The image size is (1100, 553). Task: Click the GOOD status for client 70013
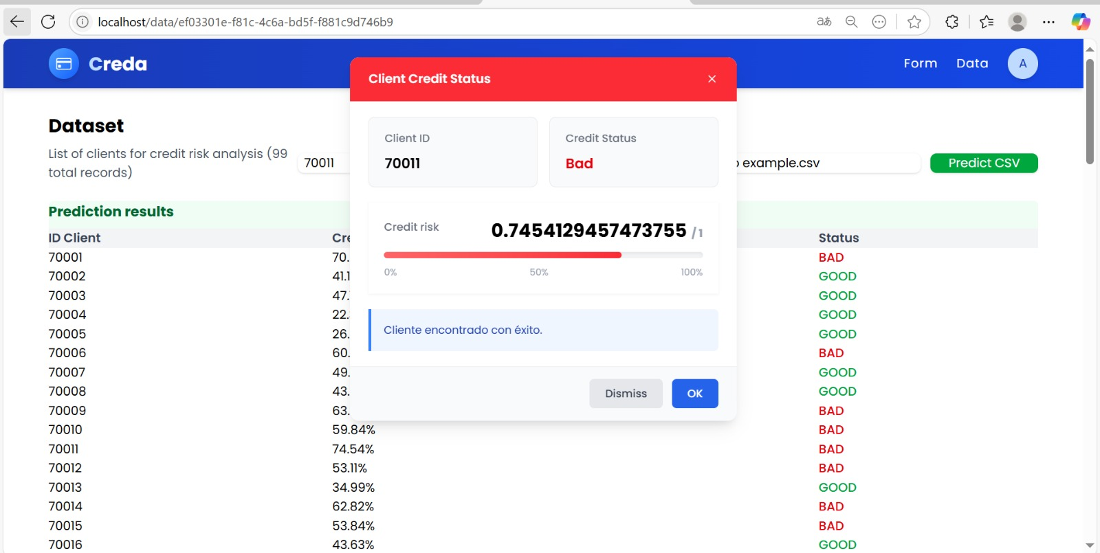point(837,487)
